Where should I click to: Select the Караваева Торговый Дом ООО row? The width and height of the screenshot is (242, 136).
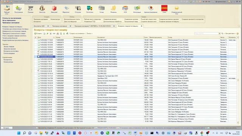[135, 76]
